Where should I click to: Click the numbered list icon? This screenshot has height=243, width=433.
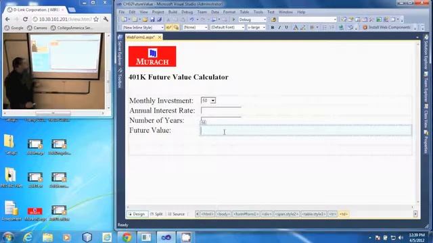(332, 27)
